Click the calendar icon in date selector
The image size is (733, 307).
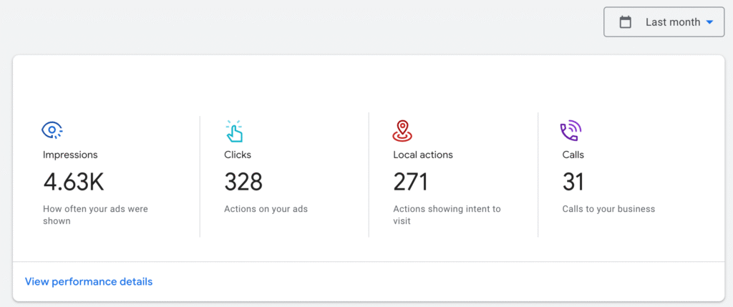pyautogui.click(x=625, y=22)
